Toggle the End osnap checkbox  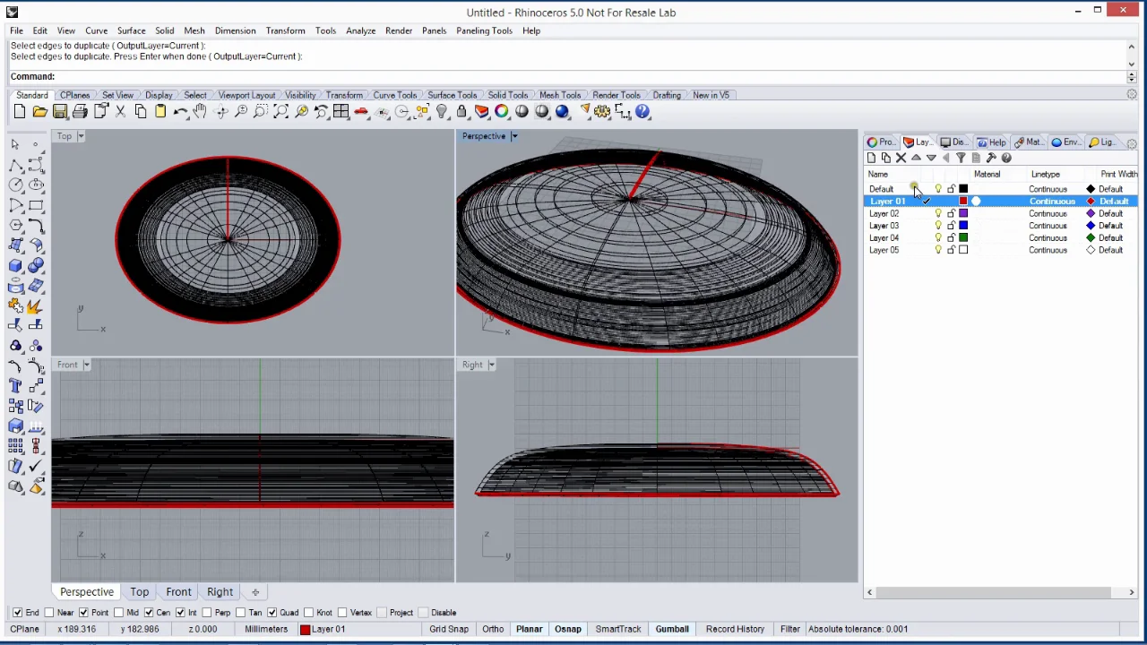(17, 613)
